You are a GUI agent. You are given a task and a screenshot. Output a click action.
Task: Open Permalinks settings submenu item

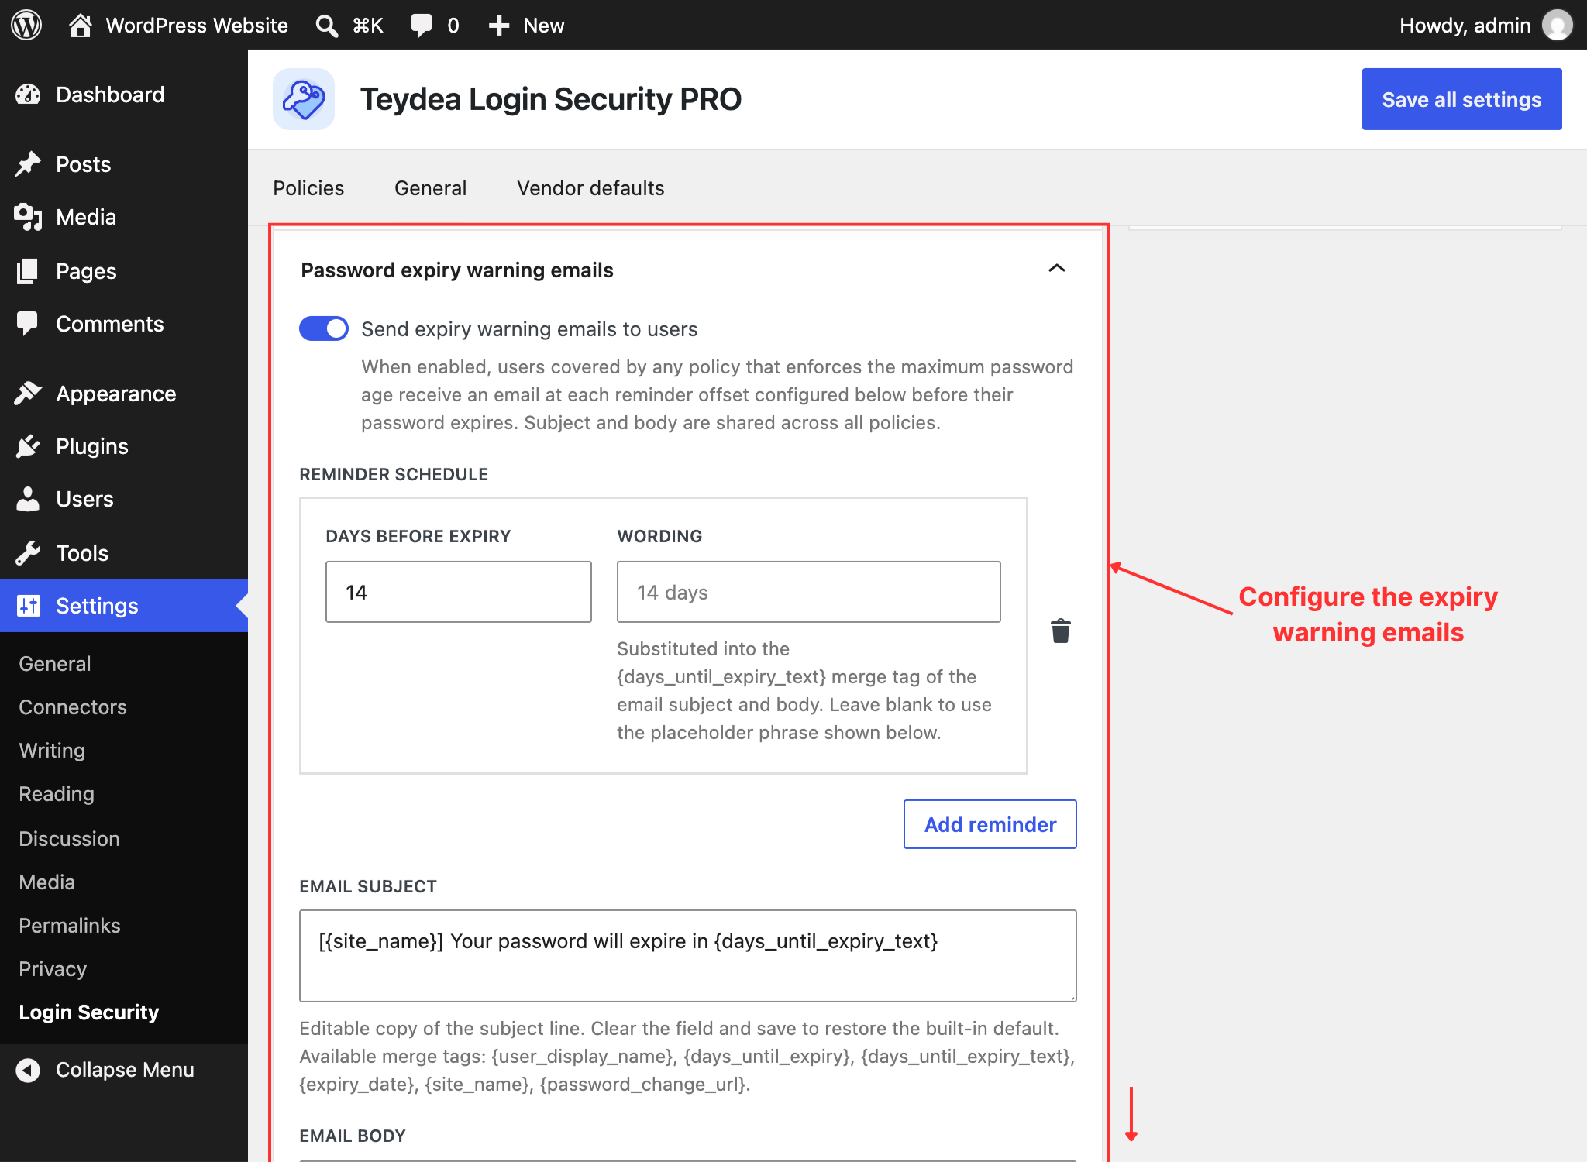(70, 926)
